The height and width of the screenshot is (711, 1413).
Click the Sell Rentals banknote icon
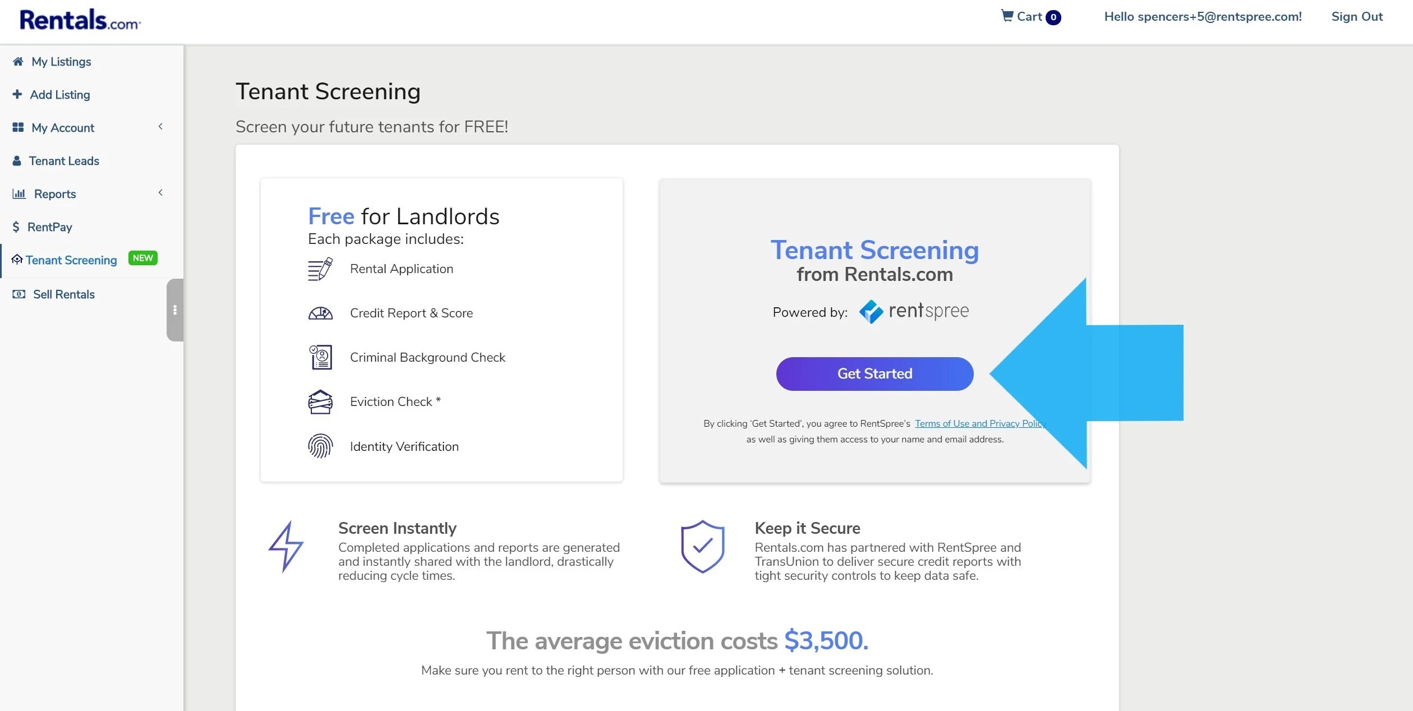pyautogui.click(x=19, y=294)
